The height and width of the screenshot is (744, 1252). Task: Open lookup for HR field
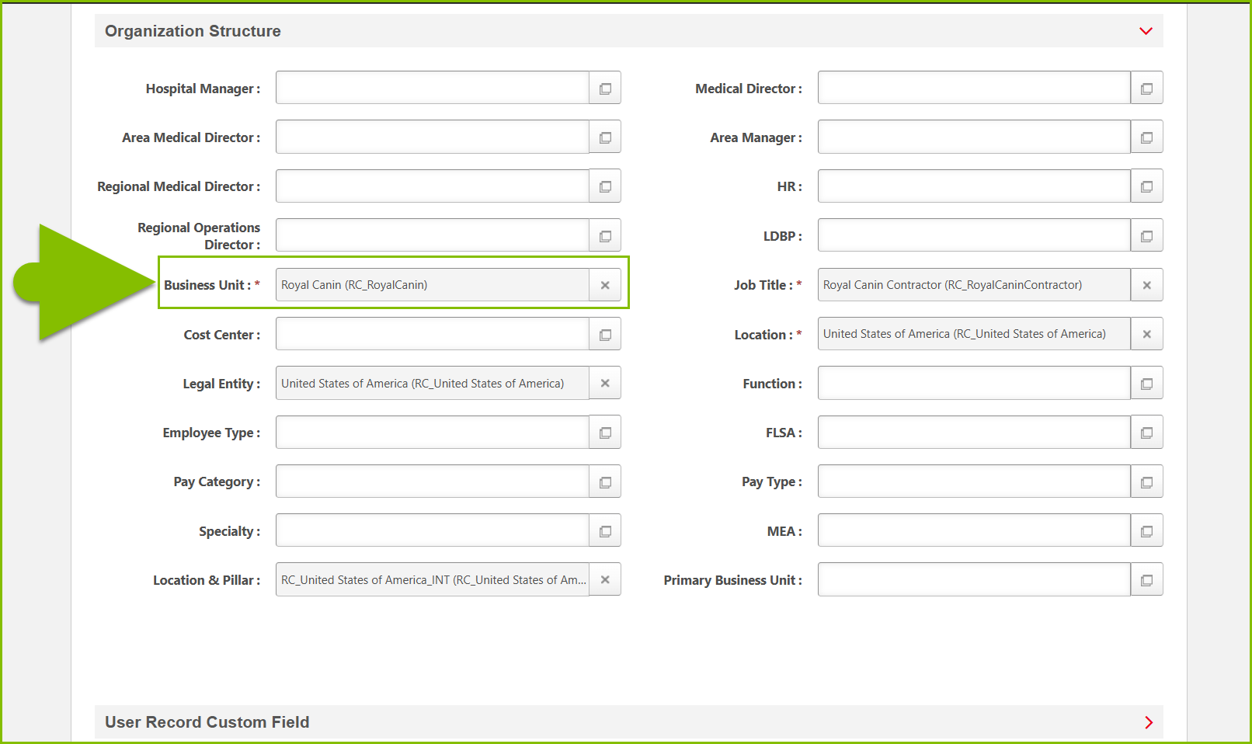tap(1146, 186)
